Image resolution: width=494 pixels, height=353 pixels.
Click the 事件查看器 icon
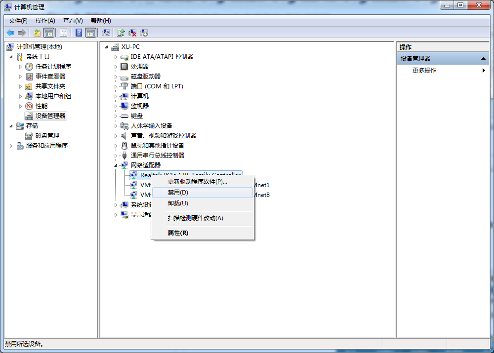pyautogui.click(x=29, y=77)
